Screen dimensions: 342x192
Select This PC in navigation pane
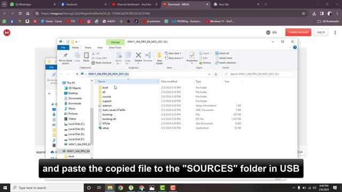(71, 83)
